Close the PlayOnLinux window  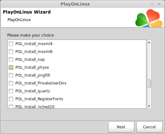coord(159,4)
